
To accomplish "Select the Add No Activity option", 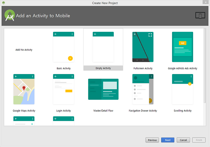I will pyautogui.click(x=24, y=50).
